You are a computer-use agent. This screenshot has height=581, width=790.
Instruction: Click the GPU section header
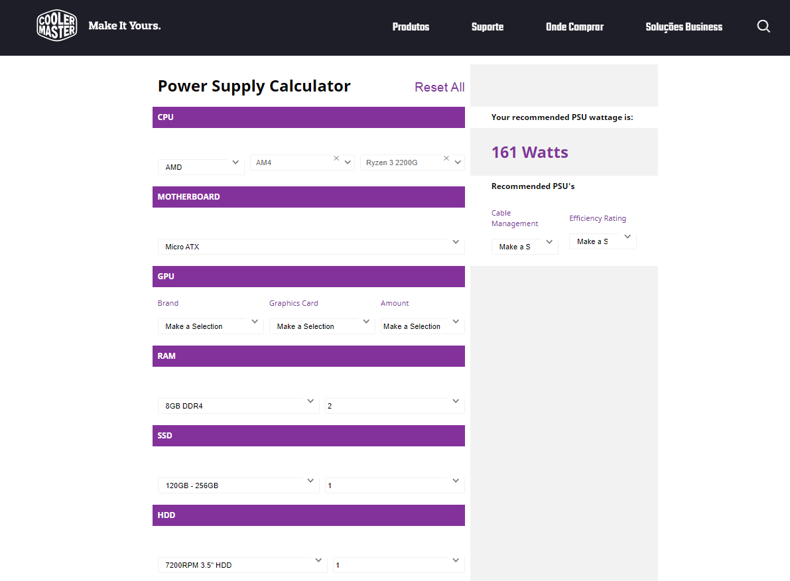[x=308, y=276]
